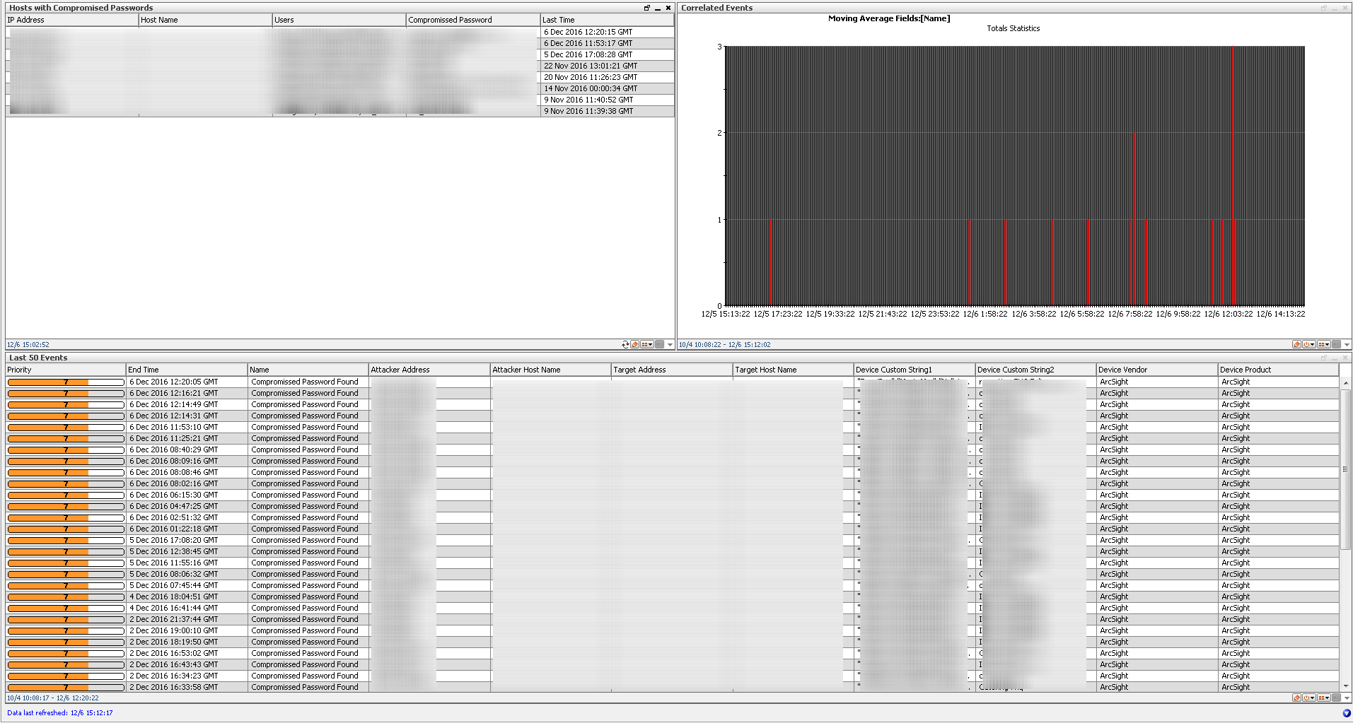Click grayed binoculars icon in Last 50 Events footer
Image resolution: width=1353 pixels, height=723 pixels.
[x=1336, y=698]
